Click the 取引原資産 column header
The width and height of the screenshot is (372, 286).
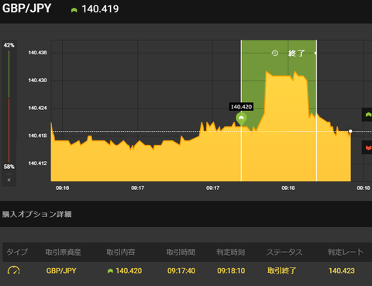tap(64, 252)
